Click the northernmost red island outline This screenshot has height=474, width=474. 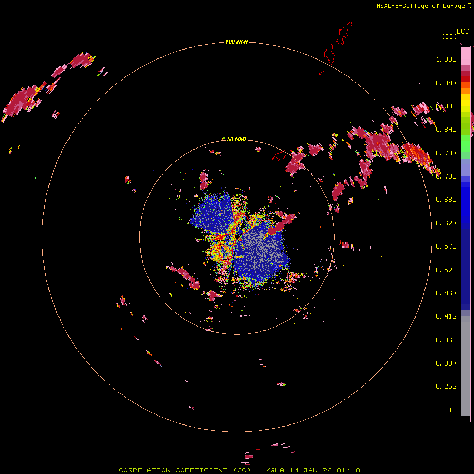pos(344,33)
